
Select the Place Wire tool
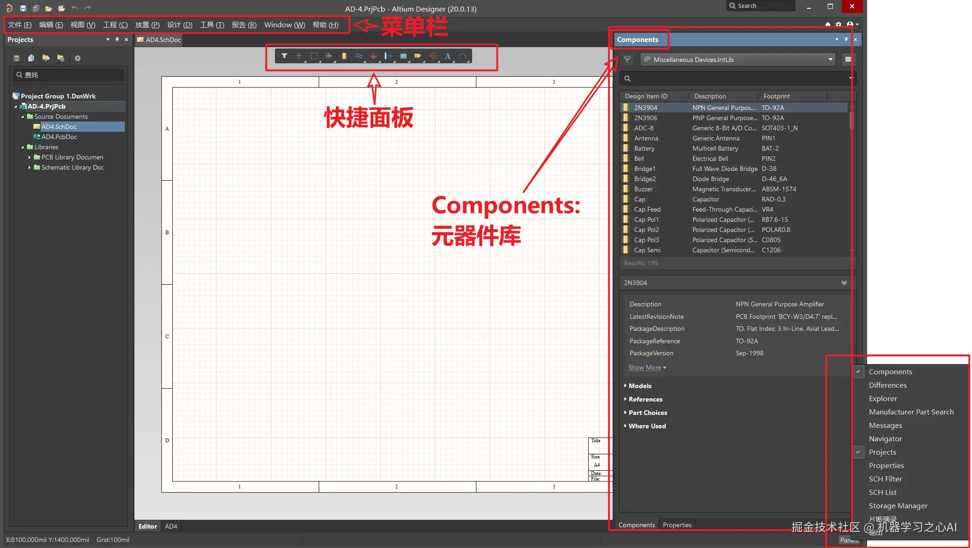point(358,56)
